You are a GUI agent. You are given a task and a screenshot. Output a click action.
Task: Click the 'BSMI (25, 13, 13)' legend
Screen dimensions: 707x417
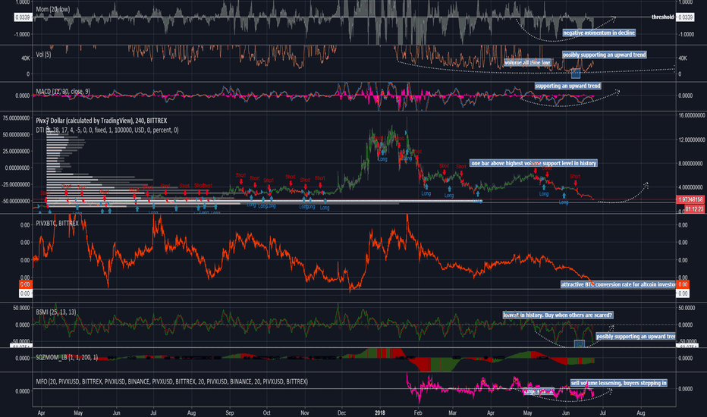[56, 312]
